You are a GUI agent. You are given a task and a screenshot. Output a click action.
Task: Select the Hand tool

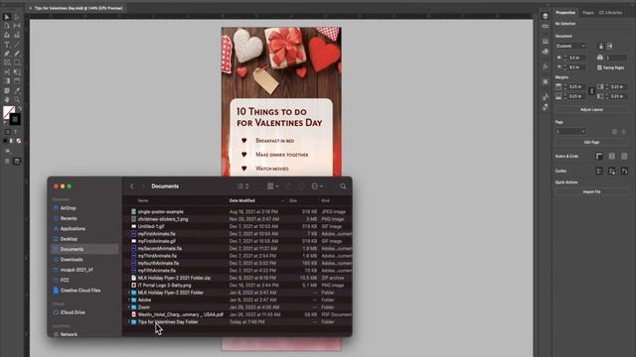(x=7, y=99)
